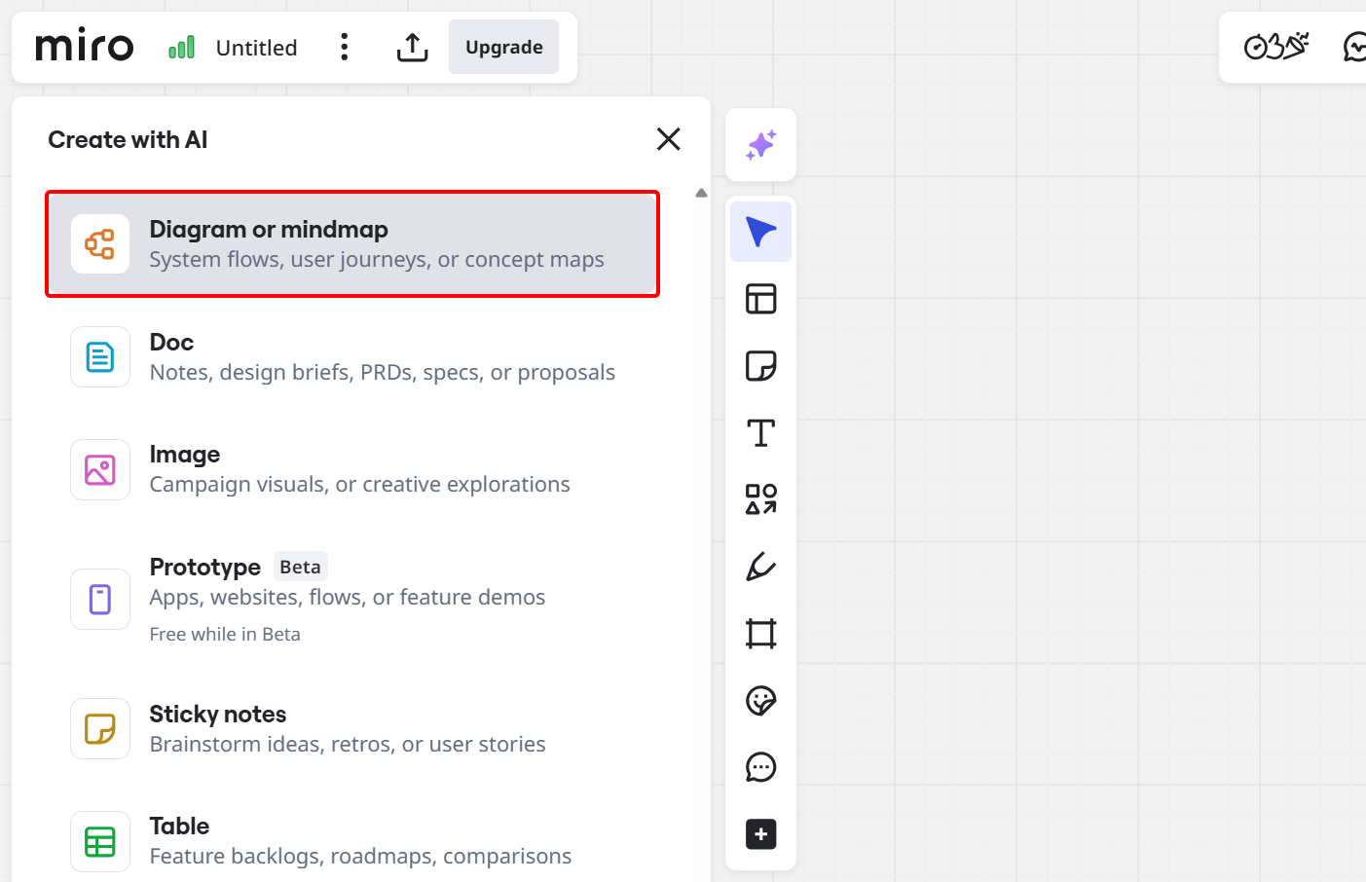The height and width of the screenshot is (882, 1366).
Task: Select the cursor Select tool
Action: (x=760, y=231)
